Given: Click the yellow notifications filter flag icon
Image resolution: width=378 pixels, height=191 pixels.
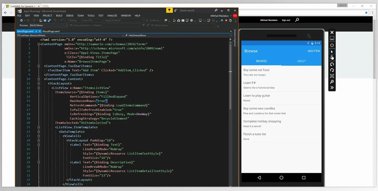Looking at the screenshot, I should tap(169, 11).
